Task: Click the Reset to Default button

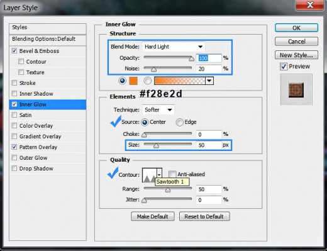Action: coord(204,216)
